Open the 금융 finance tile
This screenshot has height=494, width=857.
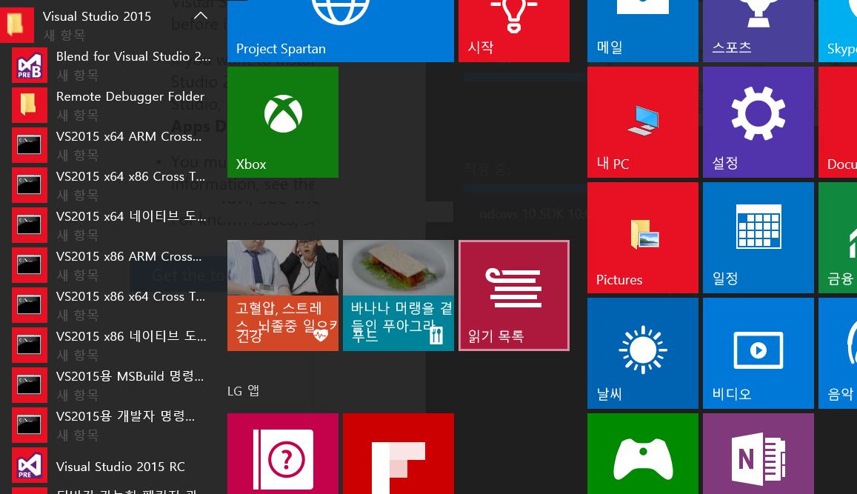(838, 238)
